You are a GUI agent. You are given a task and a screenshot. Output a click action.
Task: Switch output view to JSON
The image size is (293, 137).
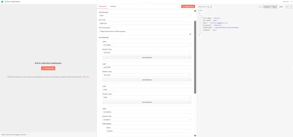click(281, 7)
